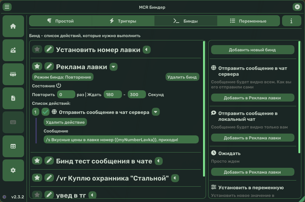Viewport: 305px width, 202px height.
Task: Open the people group section in the sidebar
Action: pyautogui.click(x=13, y=74)
